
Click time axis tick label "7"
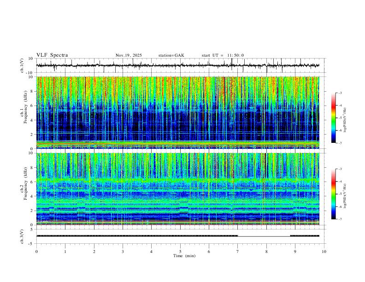click(238, 252)
